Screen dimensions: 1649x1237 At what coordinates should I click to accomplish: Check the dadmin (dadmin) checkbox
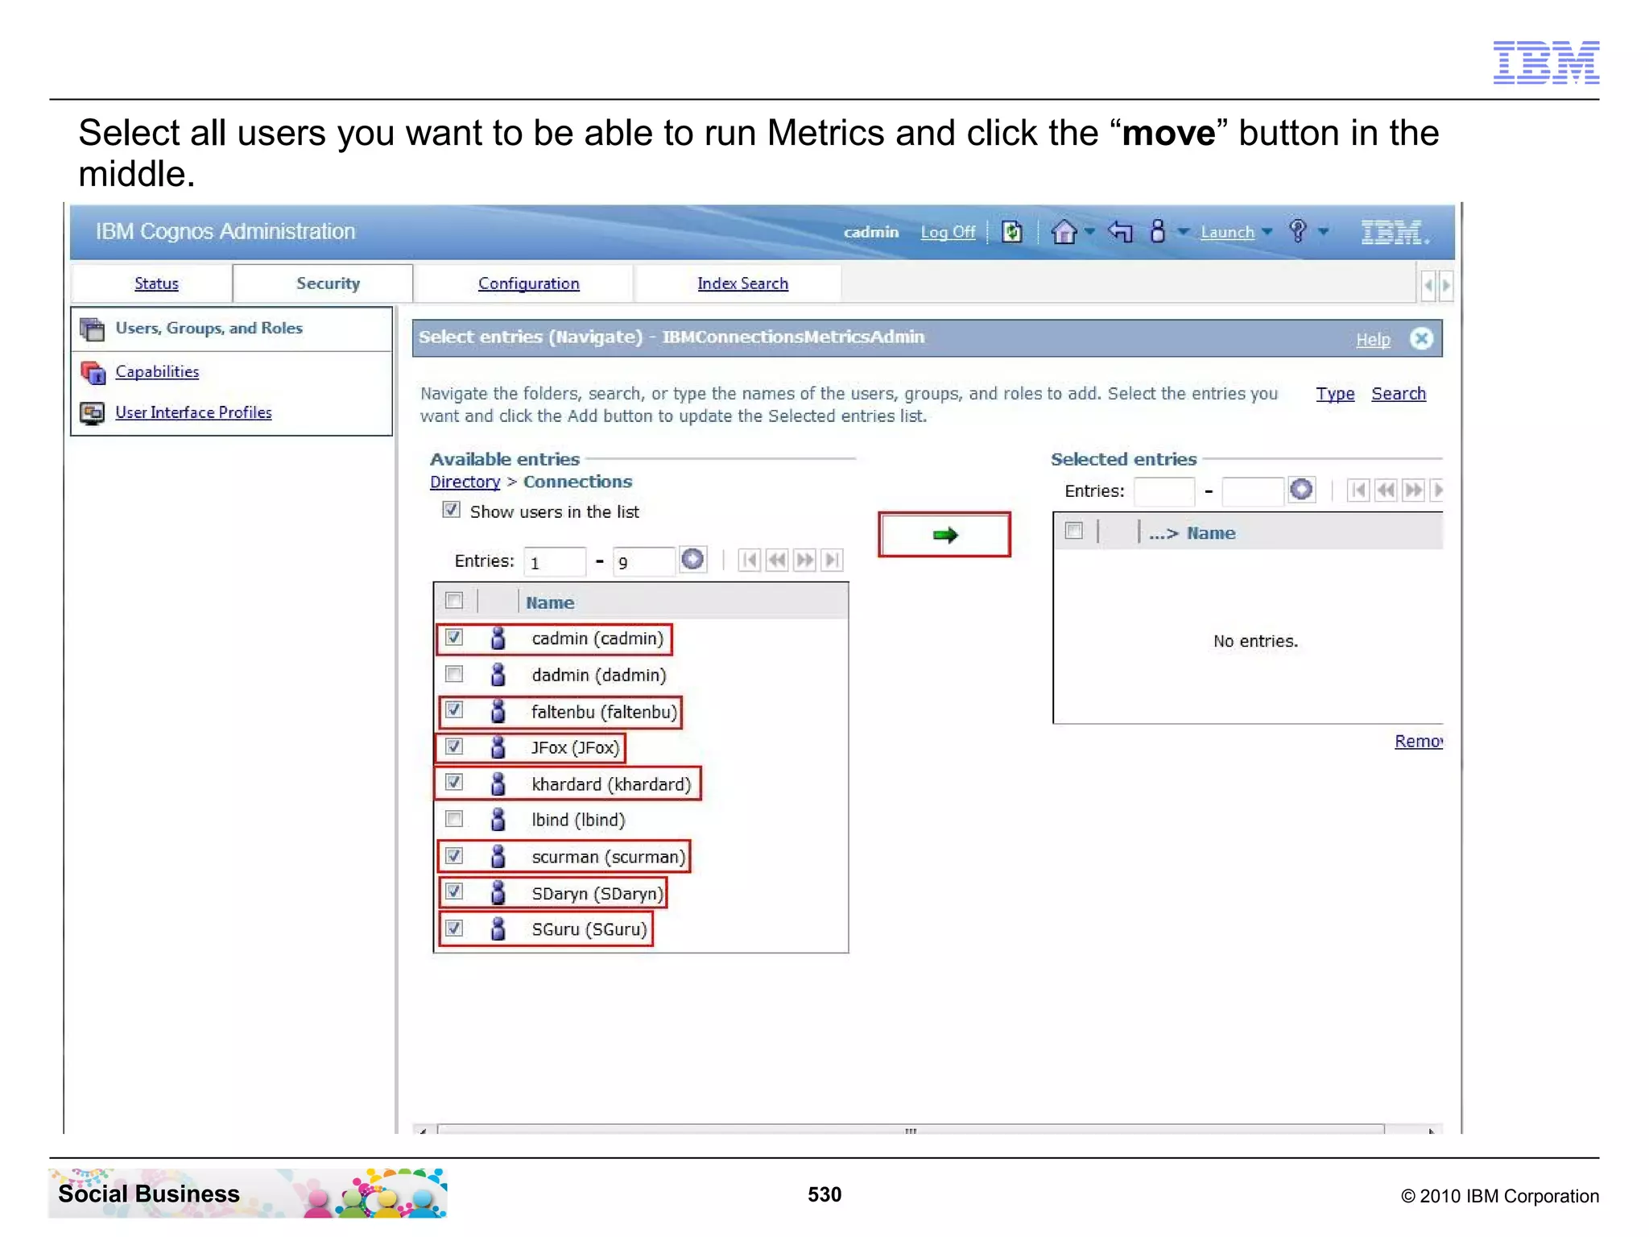point(454,673)
